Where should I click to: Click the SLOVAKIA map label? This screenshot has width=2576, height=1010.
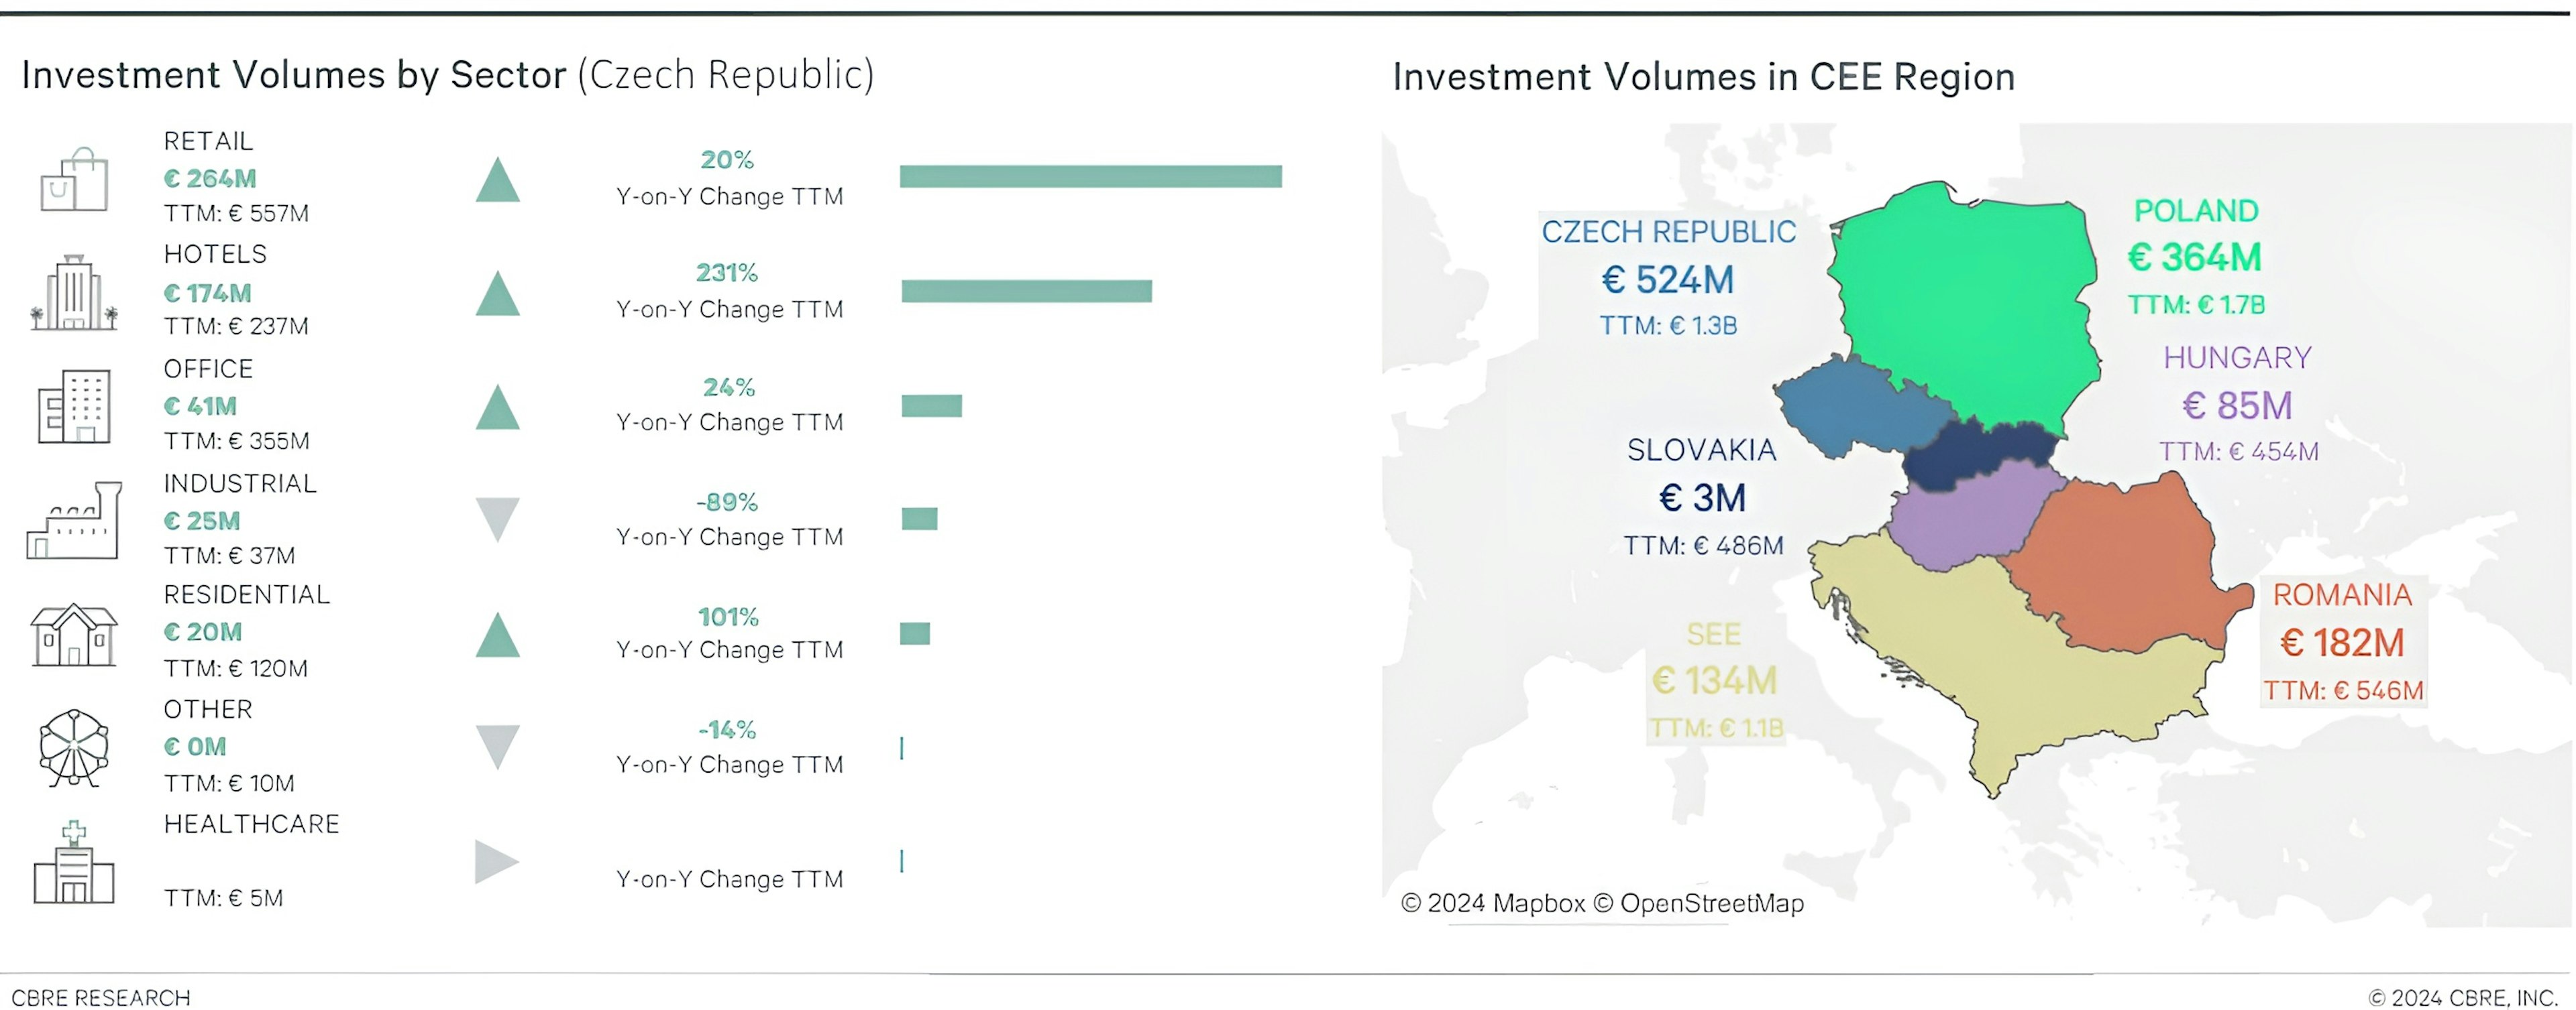[x=1702, y=450]
